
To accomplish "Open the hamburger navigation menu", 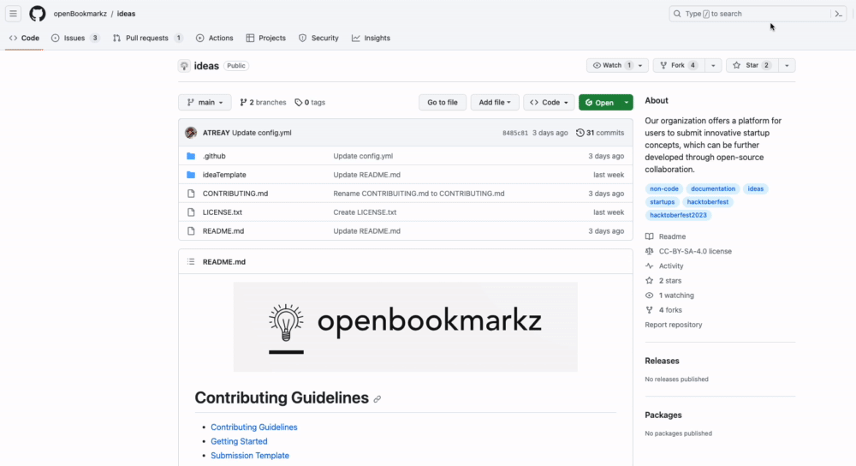I will coord(13,13).
